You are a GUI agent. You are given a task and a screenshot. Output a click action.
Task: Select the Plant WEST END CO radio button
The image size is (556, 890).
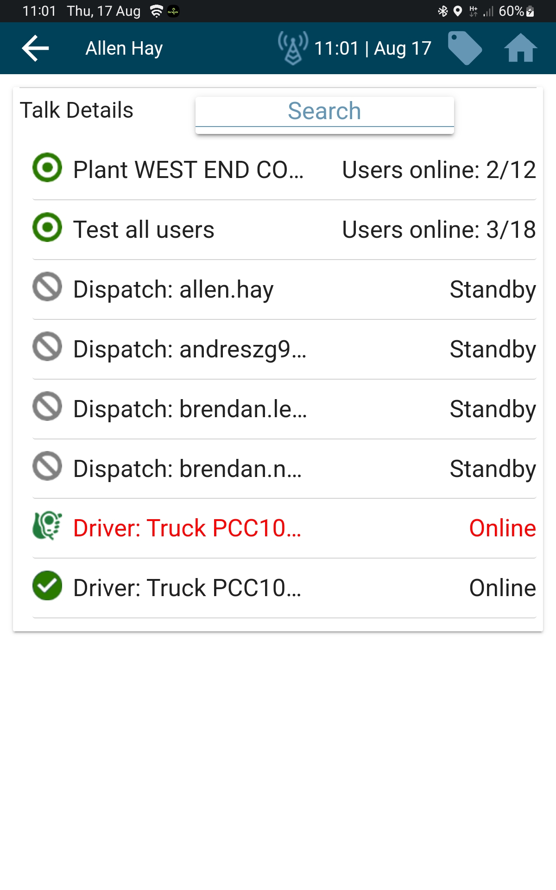47,167
